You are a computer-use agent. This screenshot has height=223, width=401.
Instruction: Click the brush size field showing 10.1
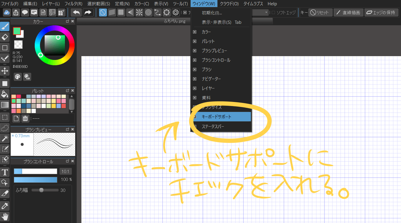coord(65,171)
